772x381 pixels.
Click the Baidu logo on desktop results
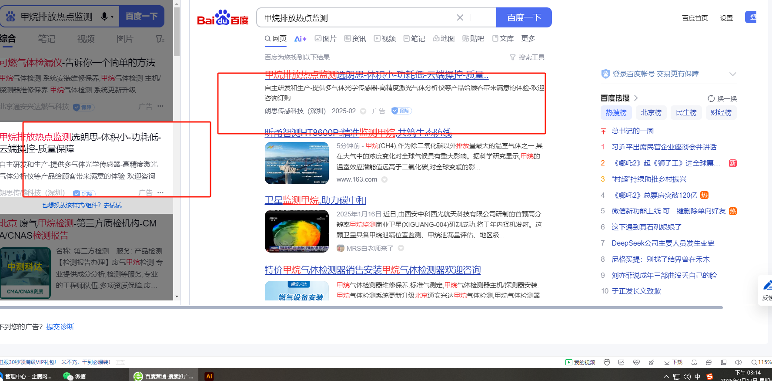point(223,18)
